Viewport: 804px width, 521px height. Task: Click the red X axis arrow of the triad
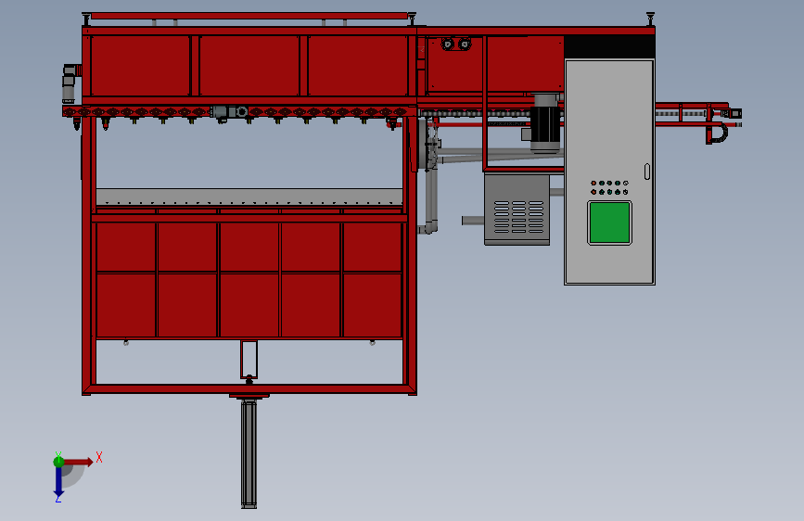click(78, 462)
